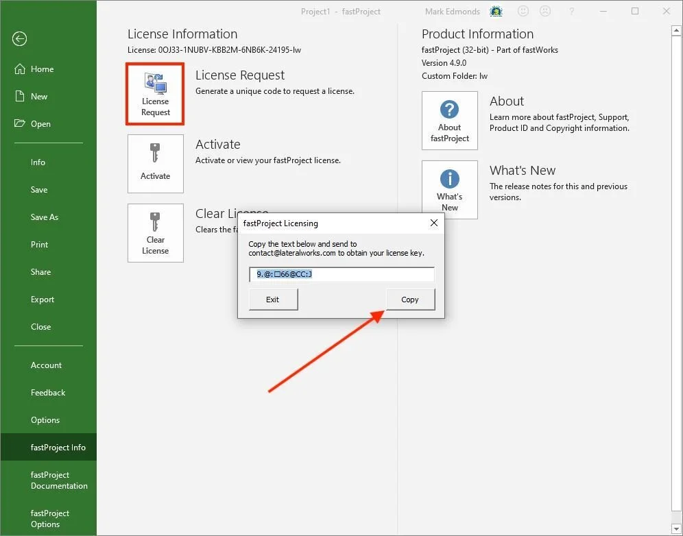Click the Mark Edmonds account name

(453, 12)
